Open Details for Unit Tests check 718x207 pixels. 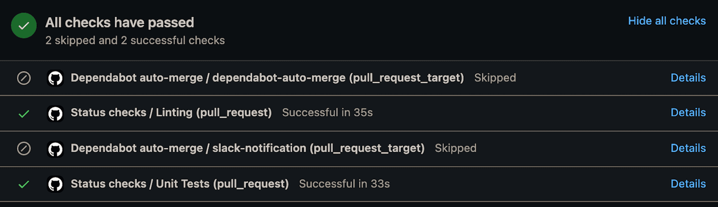[x=688, y=183]
